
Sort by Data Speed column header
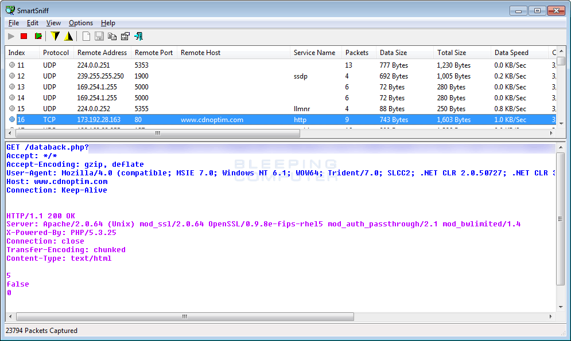tap(519, 53)
